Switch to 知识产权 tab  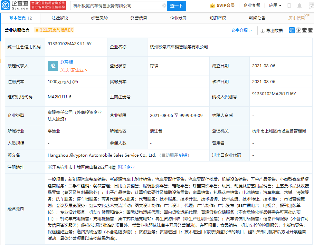pos(218,18)
